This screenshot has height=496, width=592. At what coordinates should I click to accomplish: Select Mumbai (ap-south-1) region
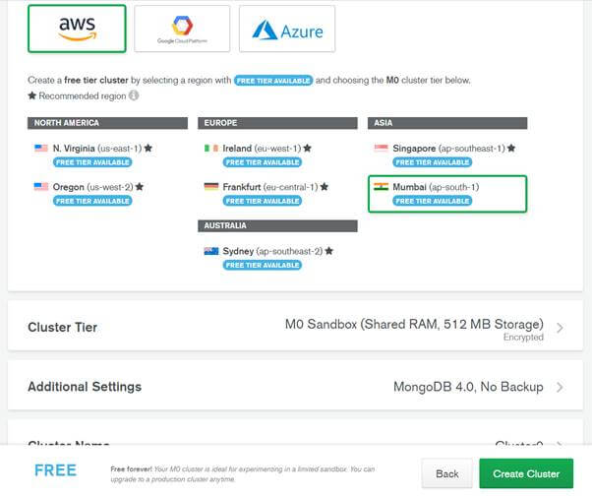tap(447, 194)
